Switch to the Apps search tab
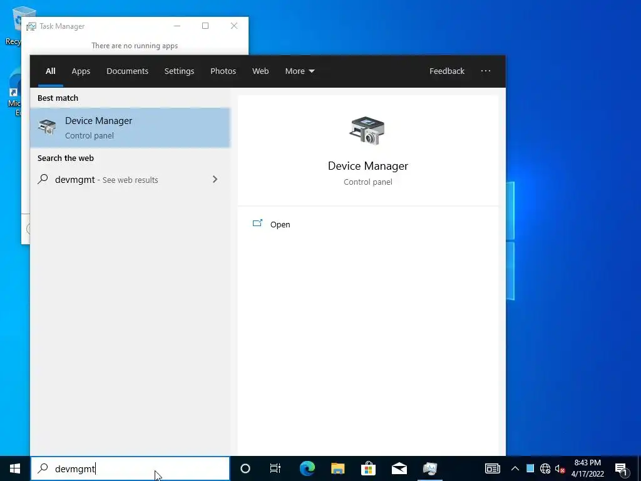 coord(81,71)
